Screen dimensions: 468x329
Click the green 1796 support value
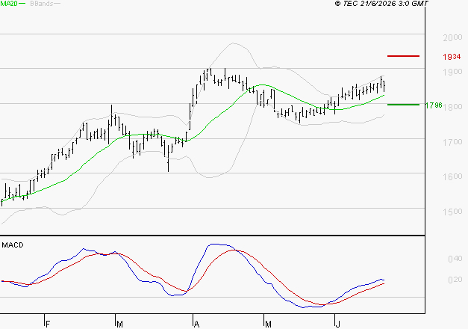tap(434, 105)
